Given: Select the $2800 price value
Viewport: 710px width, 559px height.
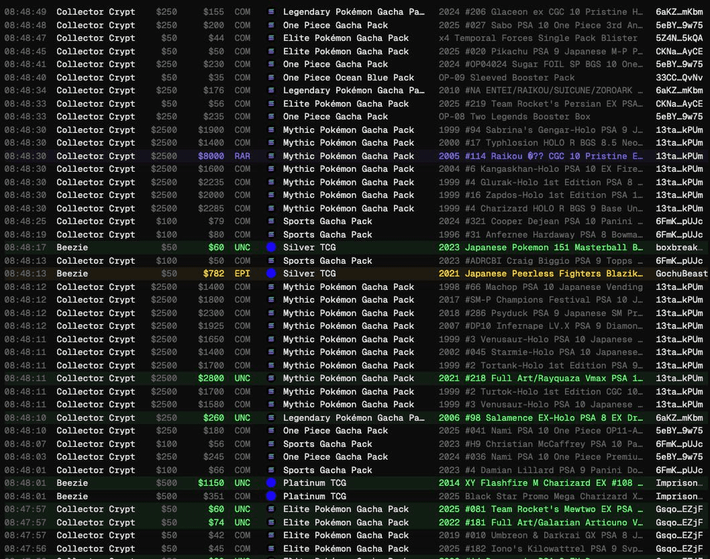Looking at the screenshot, I should (x=211, y=378).
